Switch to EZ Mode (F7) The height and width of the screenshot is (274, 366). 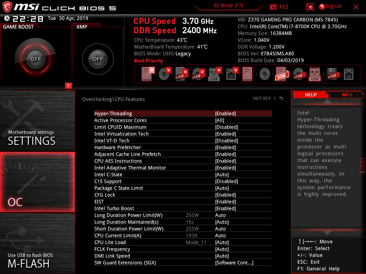pos(228,6)
